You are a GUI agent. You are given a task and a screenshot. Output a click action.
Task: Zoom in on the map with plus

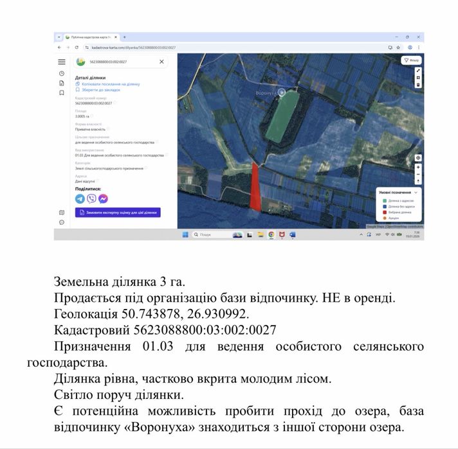(x=418, y=167)
